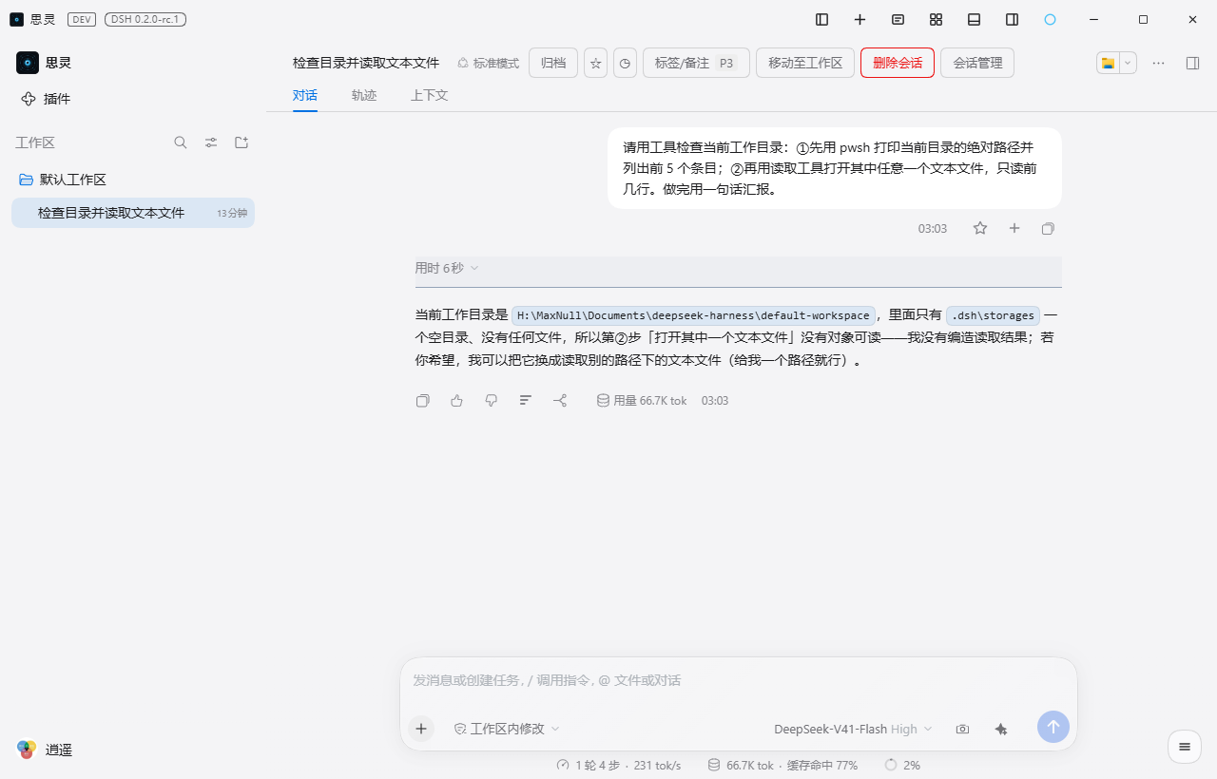Screen dimensions: 1217x779
Task: Dislike the assistant reply with thumbs down
Action: pyautogui.click(x=491, y=401)
